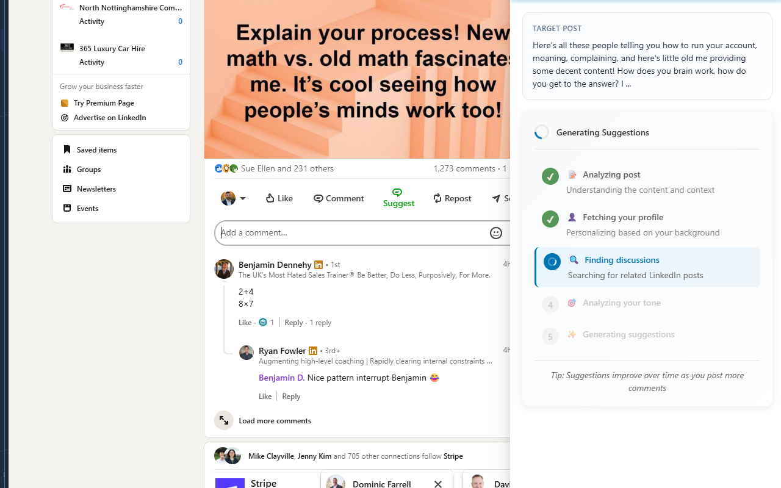
Task: Click the Generating suggestions step five
Action: 647,335
